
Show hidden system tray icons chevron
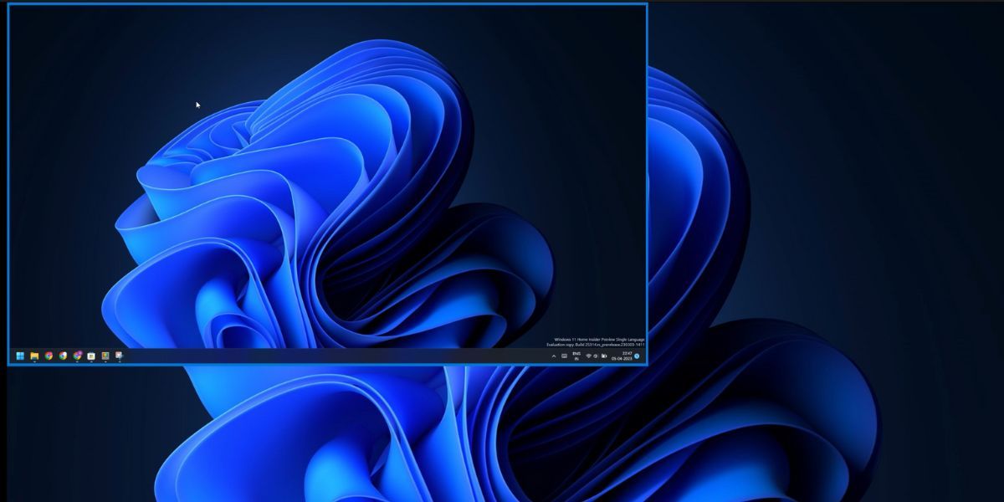pos(554,356)
